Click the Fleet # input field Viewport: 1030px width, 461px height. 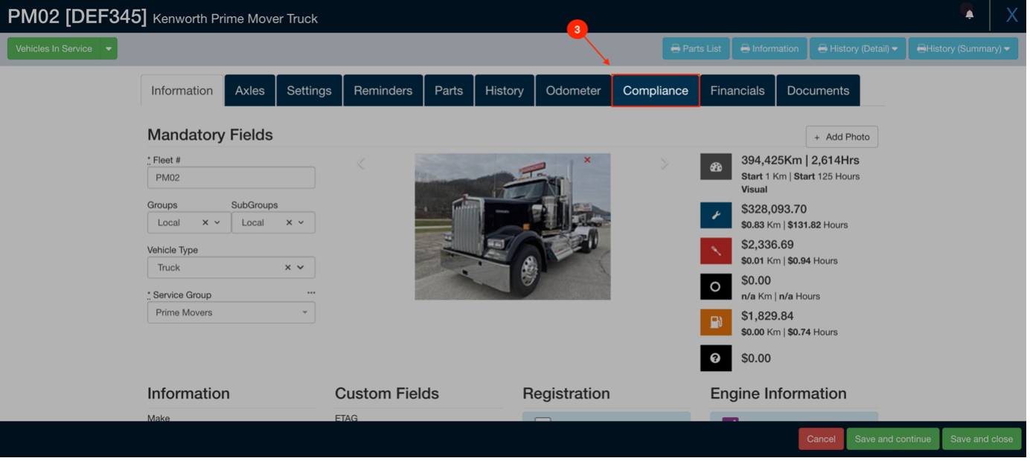point(231,178)
